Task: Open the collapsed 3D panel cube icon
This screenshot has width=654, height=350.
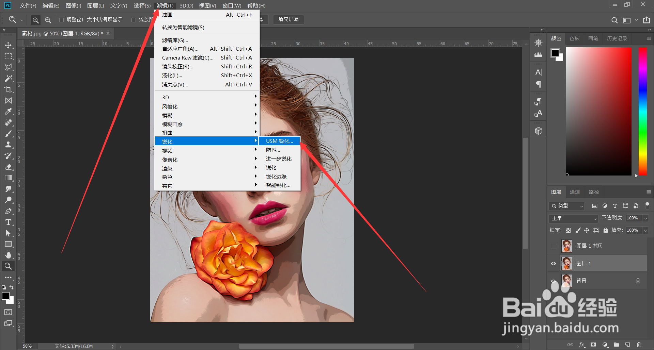Action: point(539,131)
